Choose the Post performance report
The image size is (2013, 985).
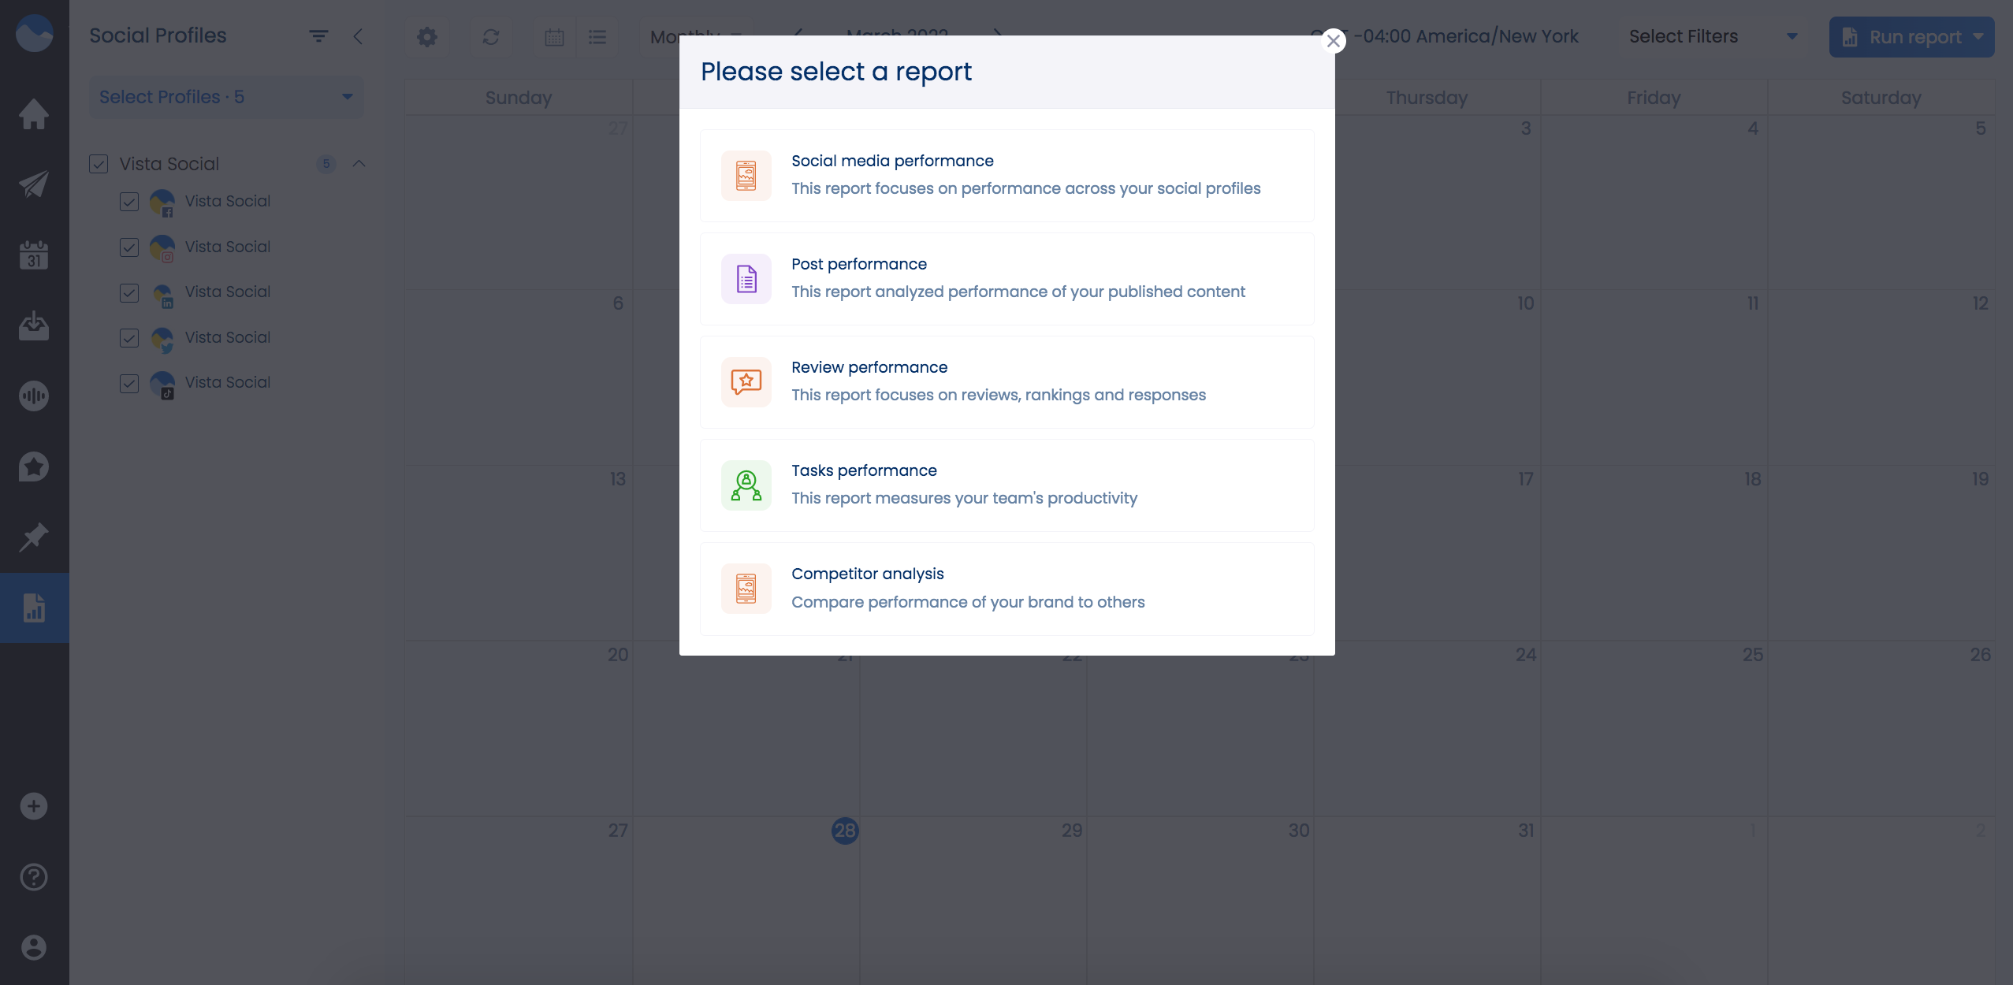click(x=1006, y=278)
